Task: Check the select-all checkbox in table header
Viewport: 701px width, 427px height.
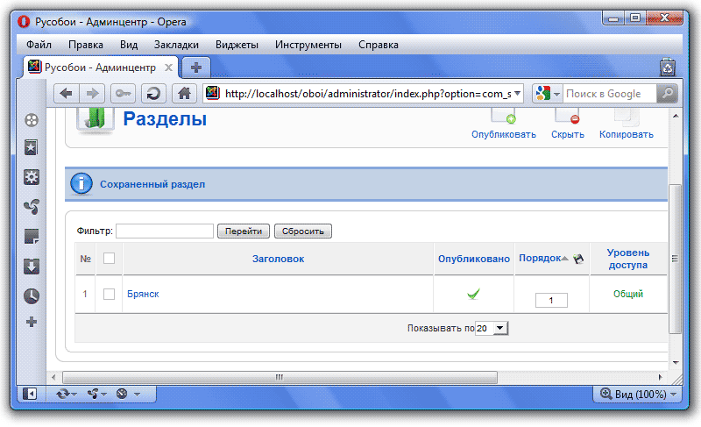Action: [110, 259]
